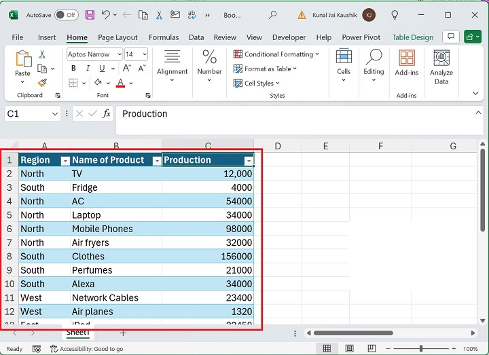Open the Editing magnifier group
Image resolution: width=489 pixels, height=355 pixels.
[374, 56]
